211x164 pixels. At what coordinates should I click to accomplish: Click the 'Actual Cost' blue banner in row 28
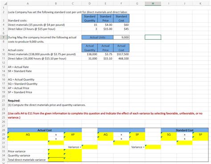[x=45, y=130]
